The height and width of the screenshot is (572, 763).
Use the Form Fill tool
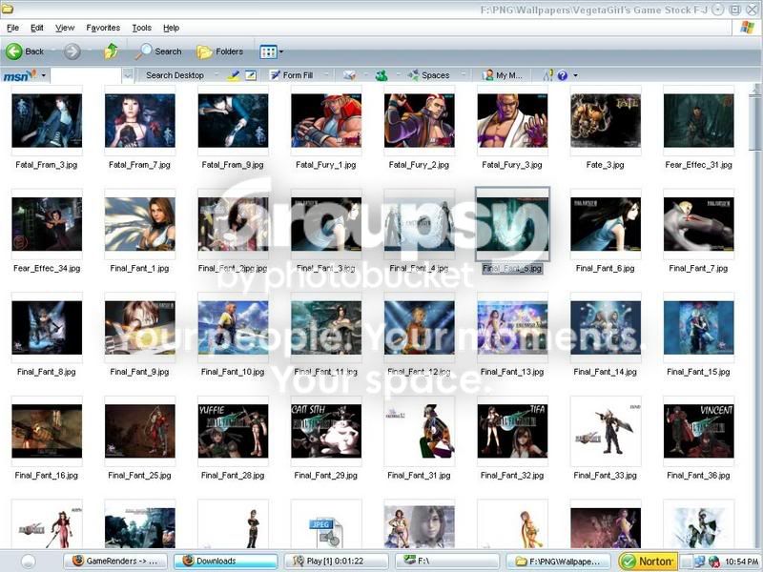(x=292, y=75)
